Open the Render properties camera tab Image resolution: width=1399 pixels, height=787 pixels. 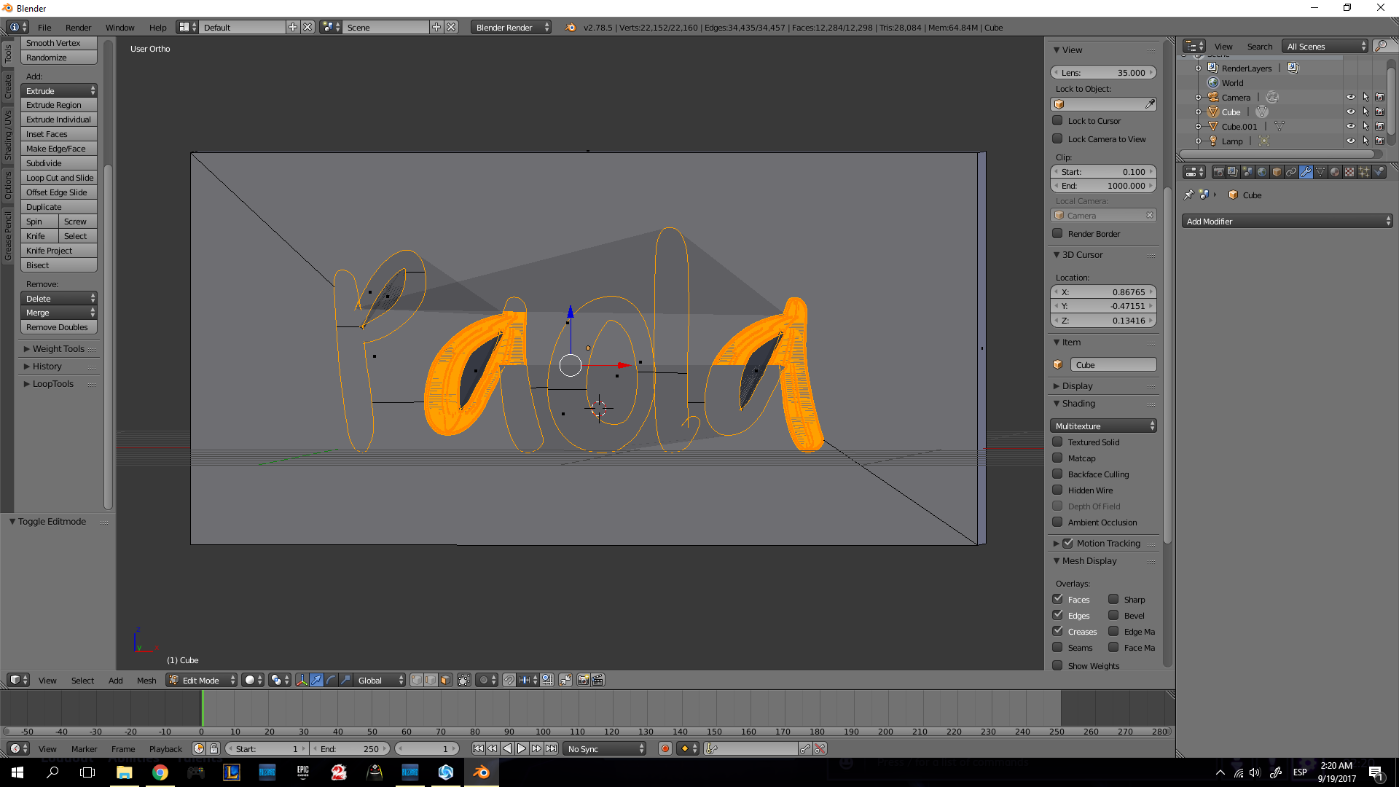[1218, 173]
